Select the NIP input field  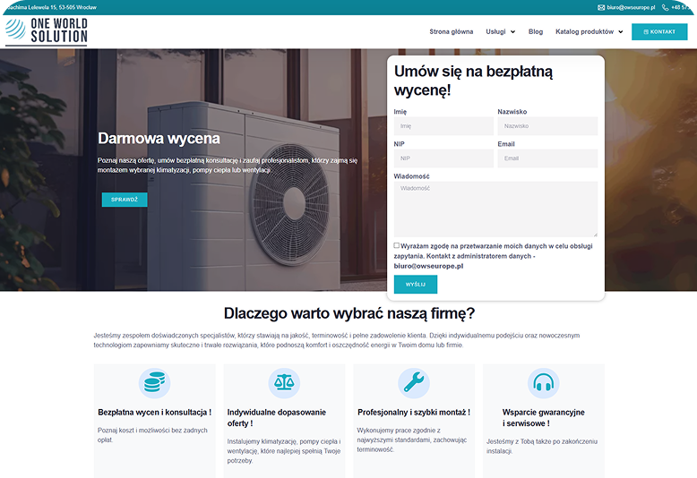tap(443, 158)
